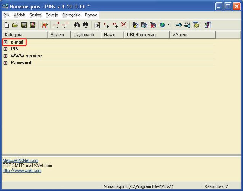The width and height of the screenshot is (243, 191).
Task: Open dropdown arrow beside globe icon
Action: point(168,25)
